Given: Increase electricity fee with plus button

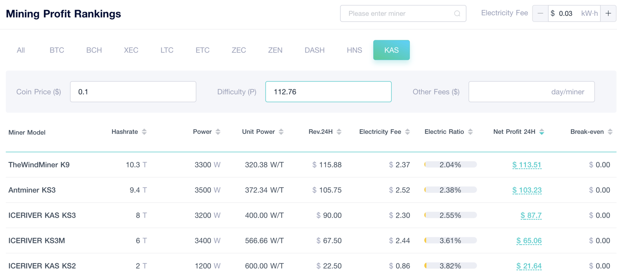Looking at the screenshot, I should [x=608, y=14].
